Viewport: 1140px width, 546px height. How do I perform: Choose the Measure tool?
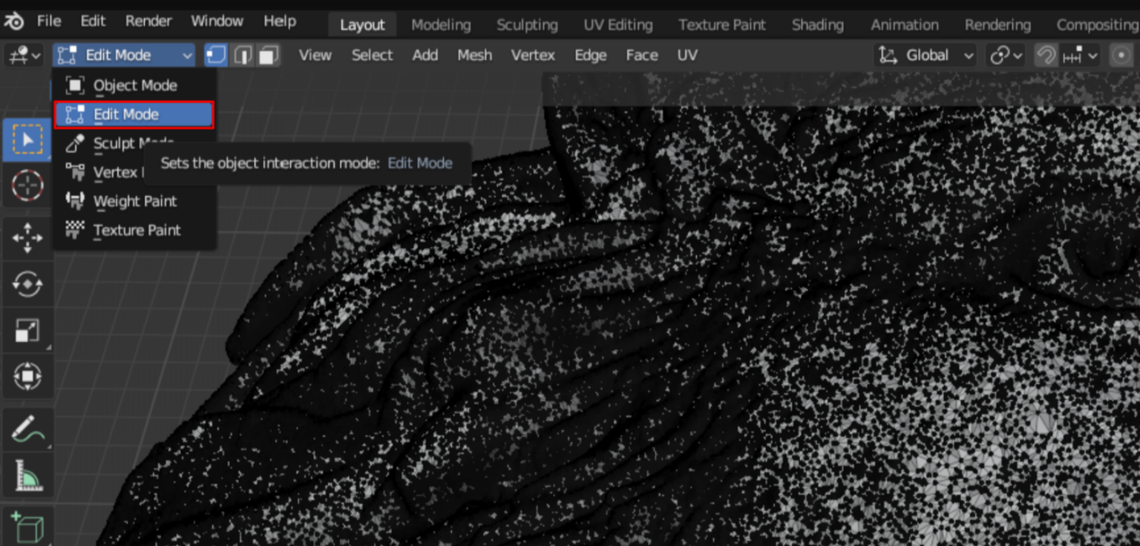[27, 475]
